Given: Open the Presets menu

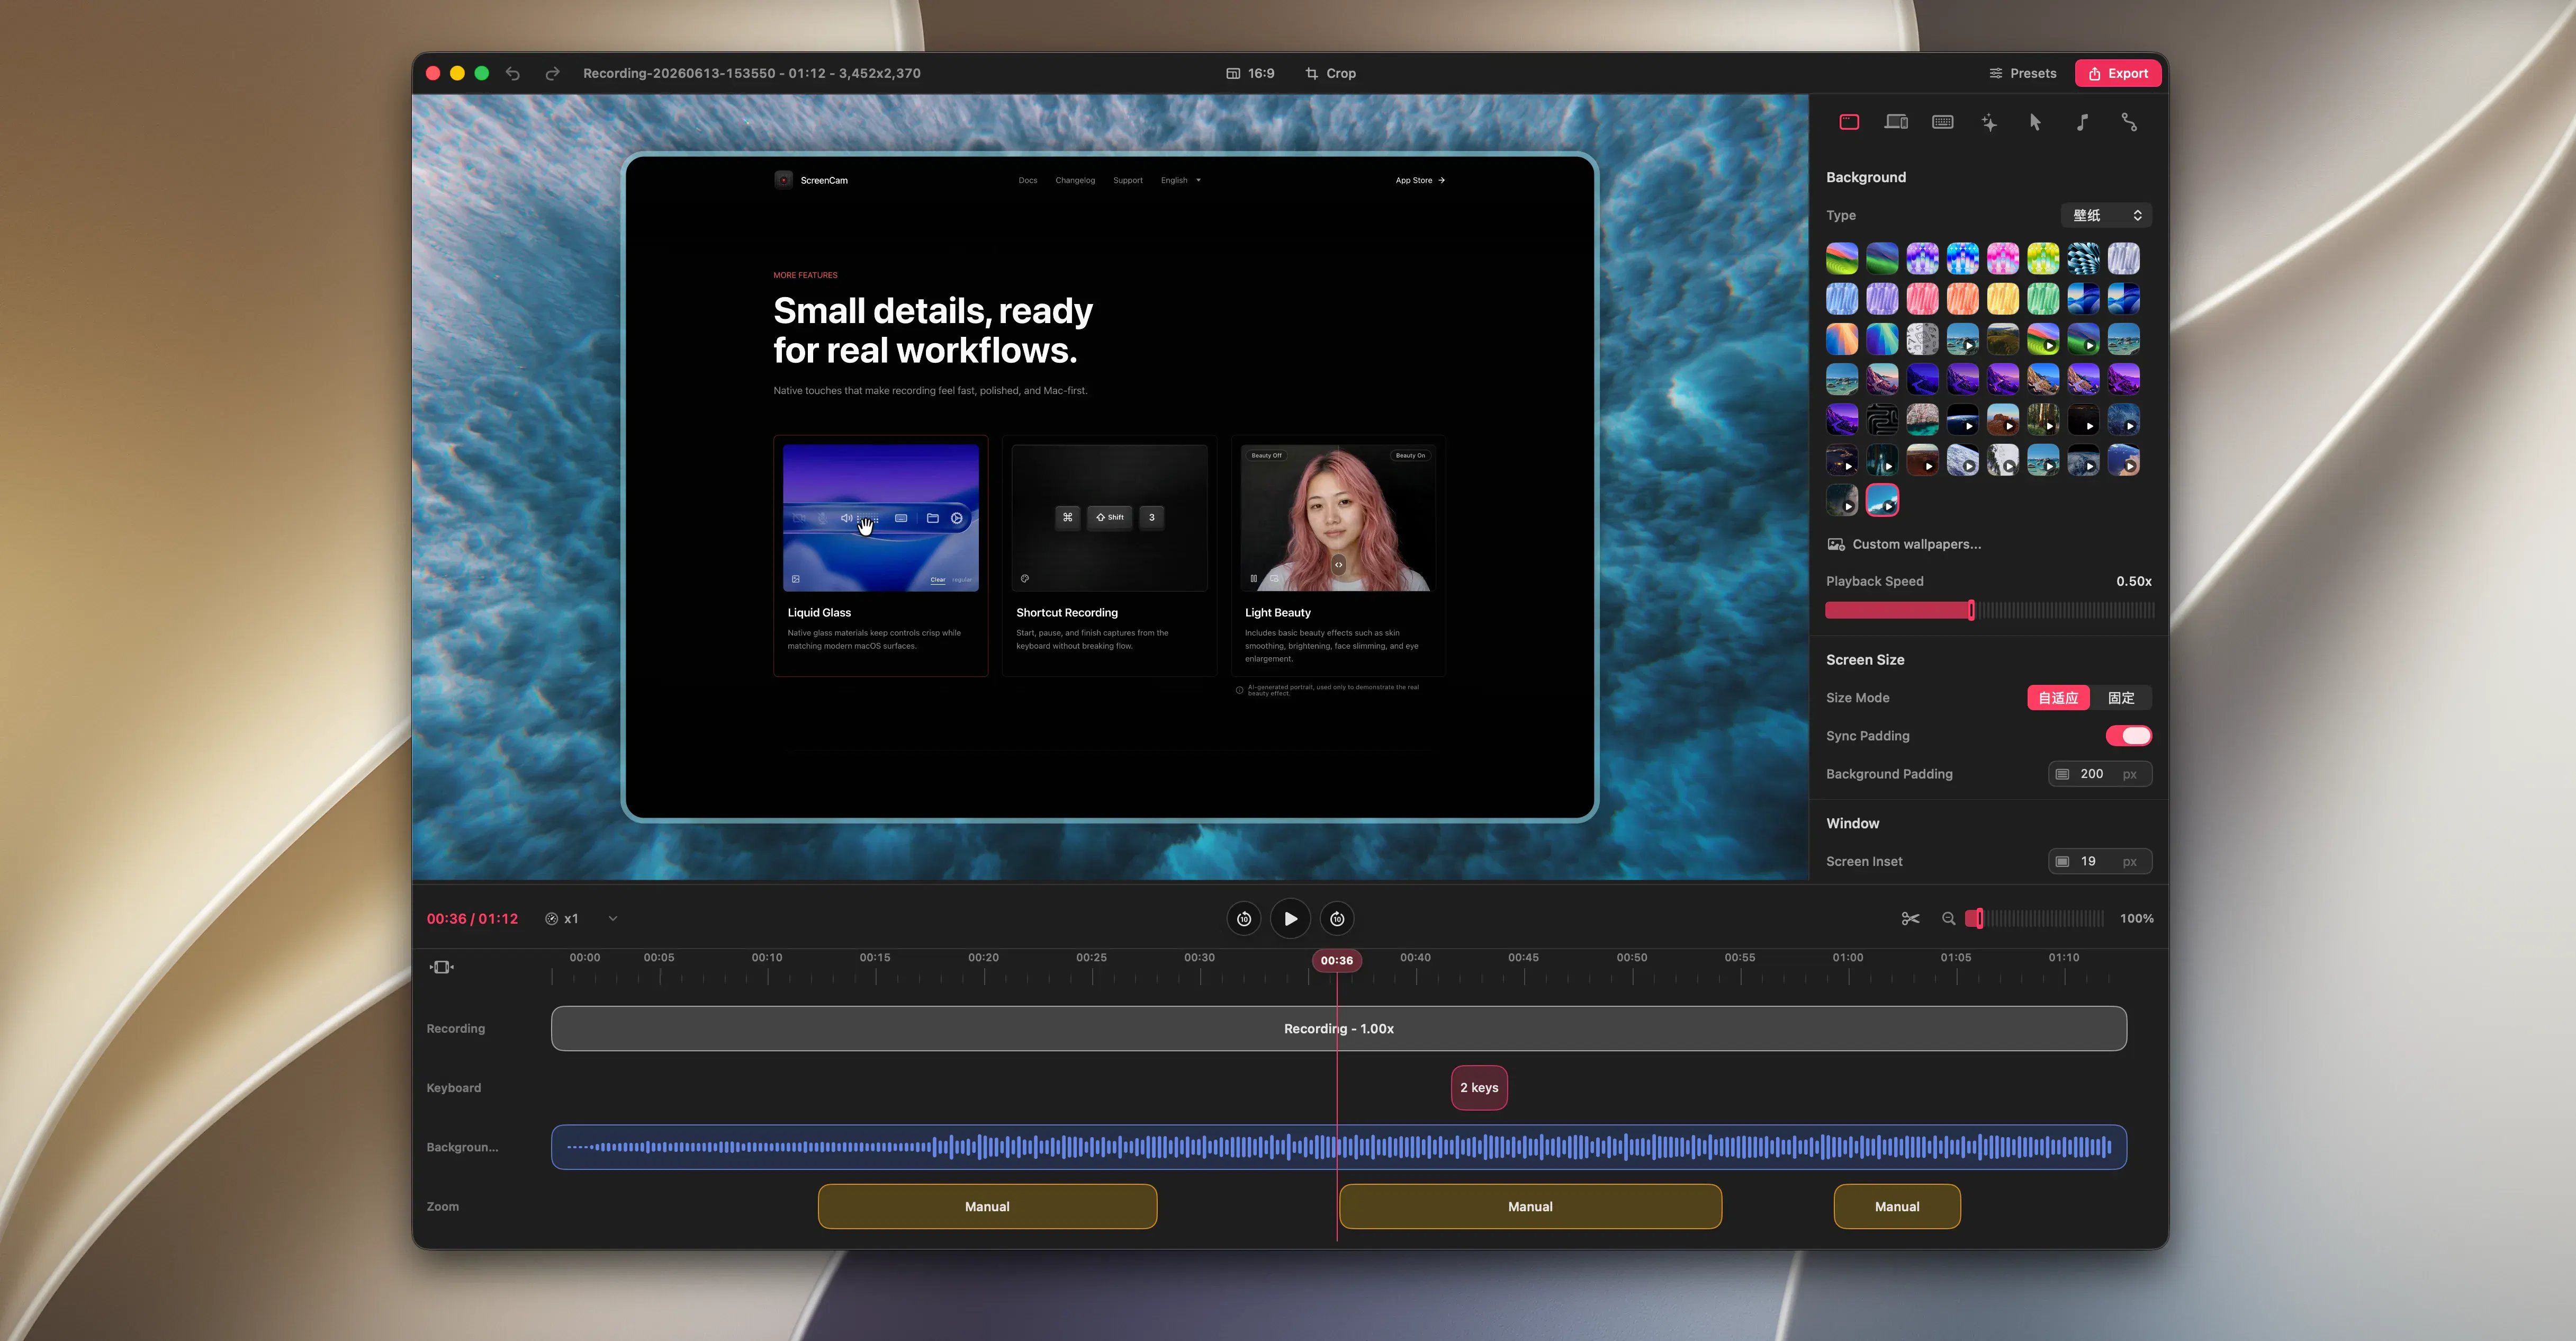Looking at the screenshot, I should (2022, 73).
